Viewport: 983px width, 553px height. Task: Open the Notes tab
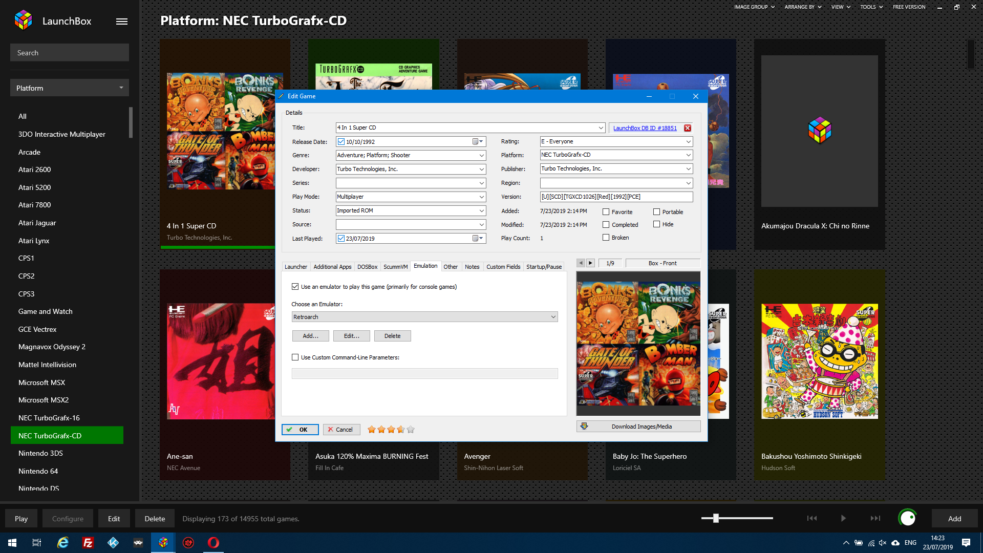pos(472,267)
